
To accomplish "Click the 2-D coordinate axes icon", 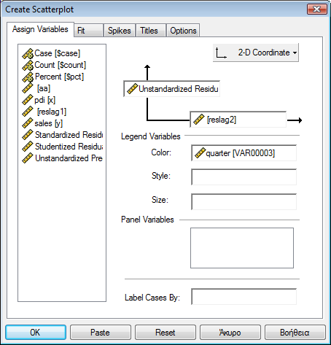I will [x=221, y=53].
